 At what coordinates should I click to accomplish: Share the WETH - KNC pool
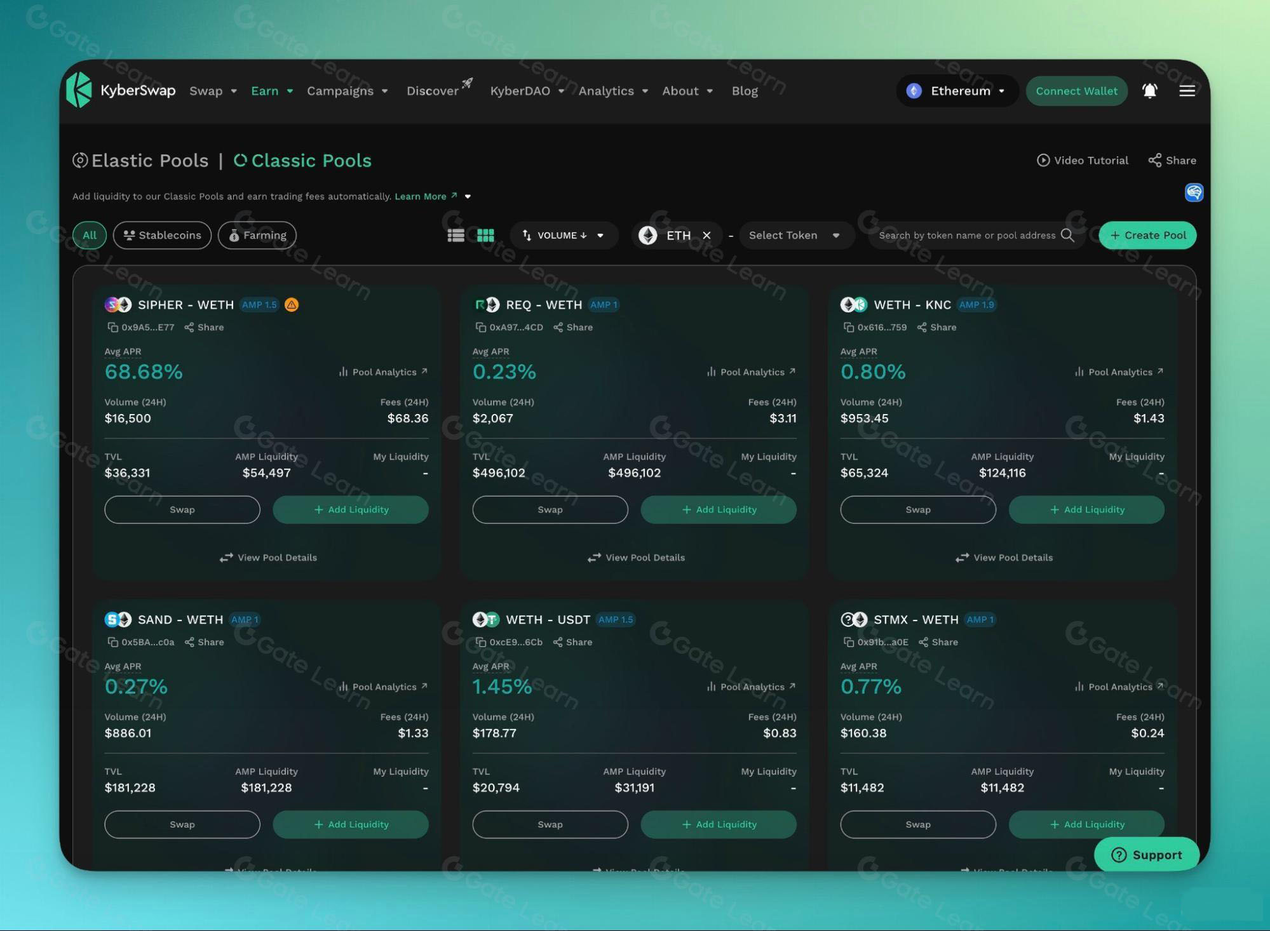[x=936, y=327]
